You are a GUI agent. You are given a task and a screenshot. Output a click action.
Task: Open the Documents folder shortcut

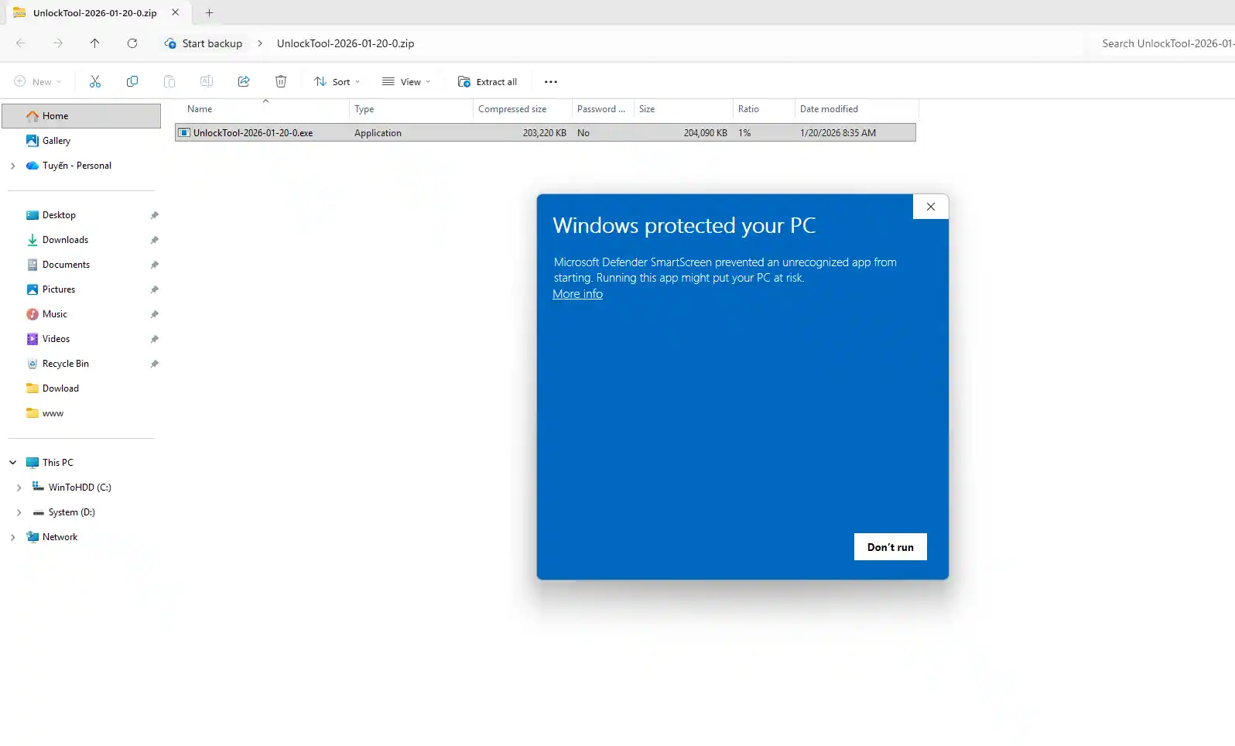click(x=66, y=265)
